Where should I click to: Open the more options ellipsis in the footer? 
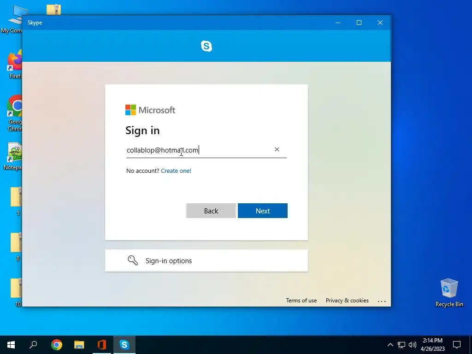(382, 301)
